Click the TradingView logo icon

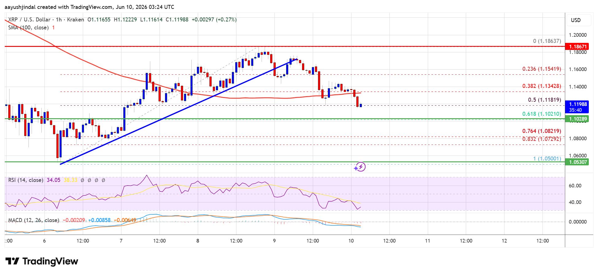12,261
